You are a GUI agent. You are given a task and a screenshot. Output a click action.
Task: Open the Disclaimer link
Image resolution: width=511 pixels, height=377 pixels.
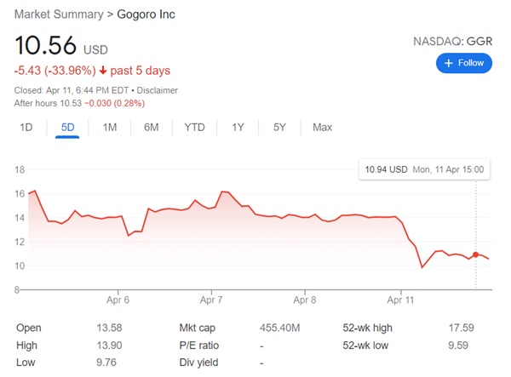160,91
